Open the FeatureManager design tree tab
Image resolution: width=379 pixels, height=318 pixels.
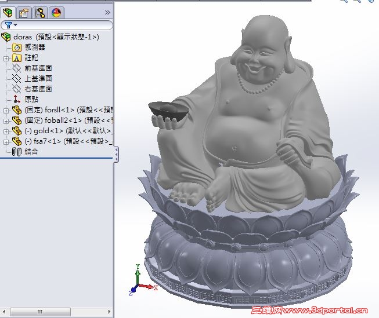8,12
